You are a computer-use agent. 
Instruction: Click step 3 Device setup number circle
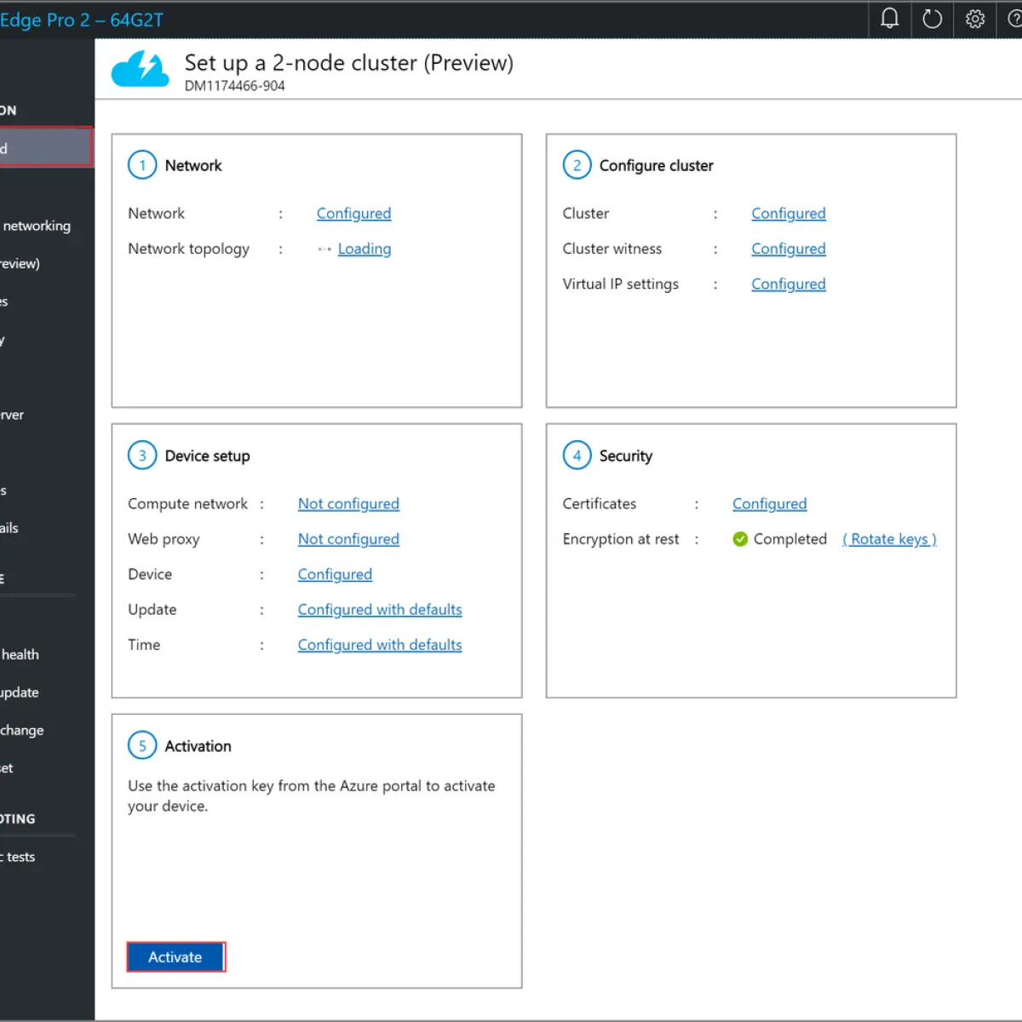click(142, 456)
